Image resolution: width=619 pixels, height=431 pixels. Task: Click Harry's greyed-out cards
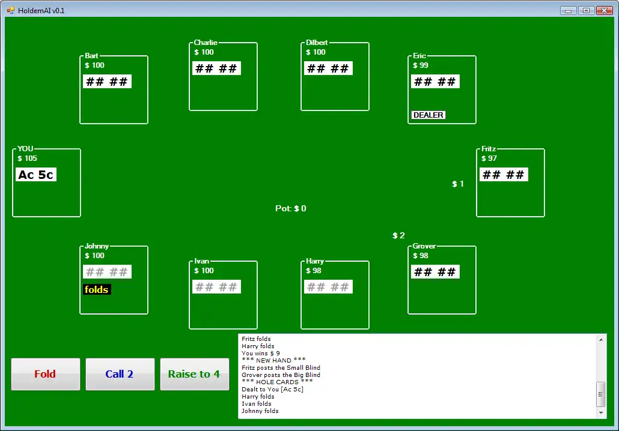[328, 287]
